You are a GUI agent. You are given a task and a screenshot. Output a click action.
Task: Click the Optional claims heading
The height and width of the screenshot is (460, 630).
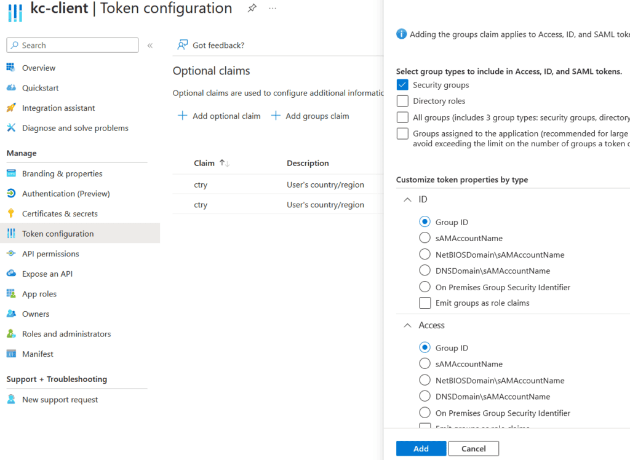pos(212,71)
